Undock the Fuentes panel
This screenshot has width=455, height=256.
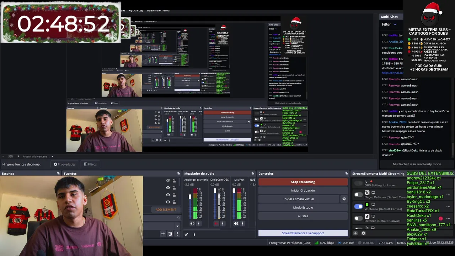tap(178, 174)
